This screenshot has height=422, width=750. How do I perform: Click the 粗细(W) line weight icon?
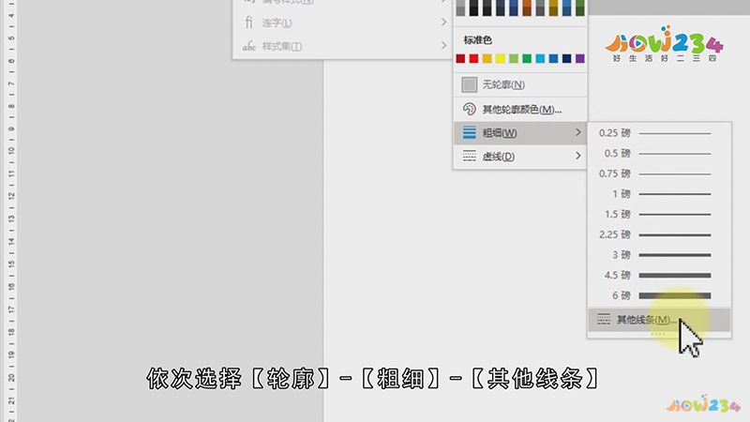click(x=470, y=132)
